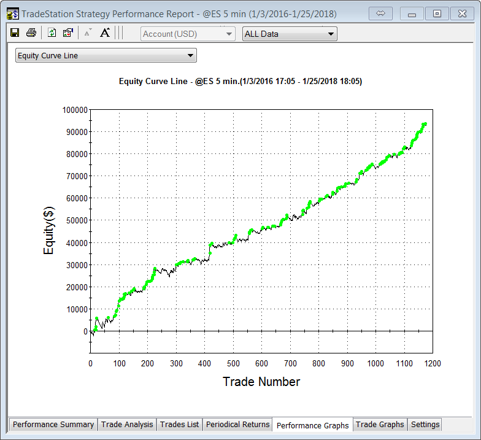Image resolution: width=481 pixels, height=440 pixels.
Task: Click the Print report icon
Action: 31,33
